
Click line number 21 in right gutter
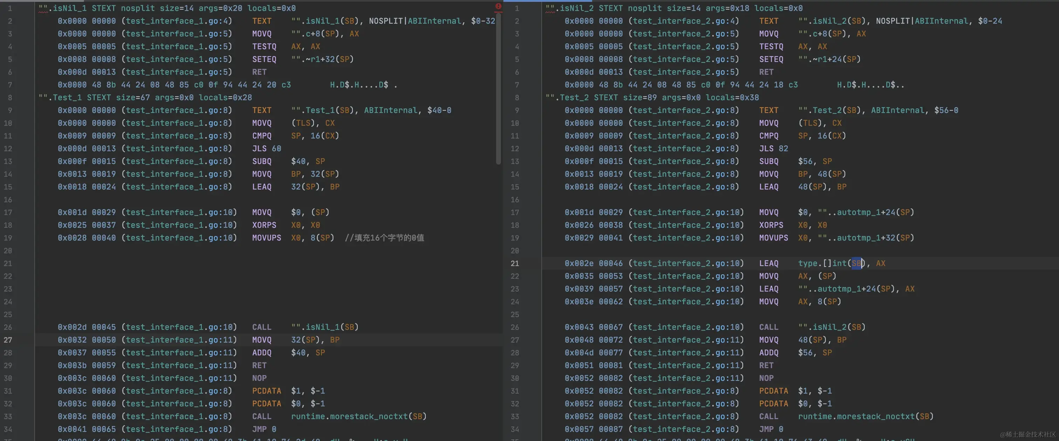click(515, 264)
